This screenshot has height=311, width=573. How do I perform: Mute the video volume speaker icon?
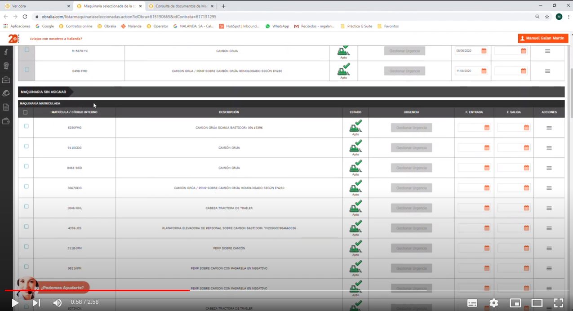58,303
